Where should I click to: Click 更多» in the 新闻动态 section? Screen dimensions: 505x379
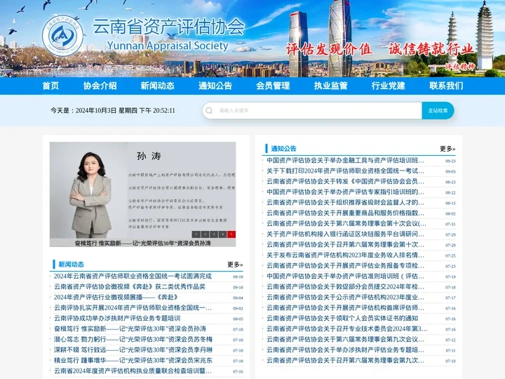pos(235,265)
